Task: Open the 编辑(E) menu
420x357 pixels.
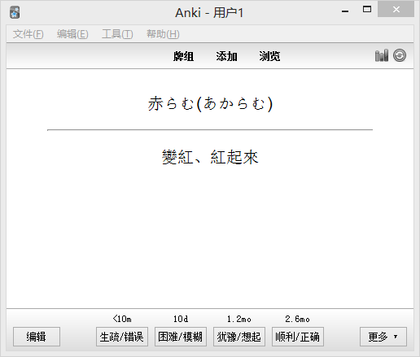Action: pos(72,34)
